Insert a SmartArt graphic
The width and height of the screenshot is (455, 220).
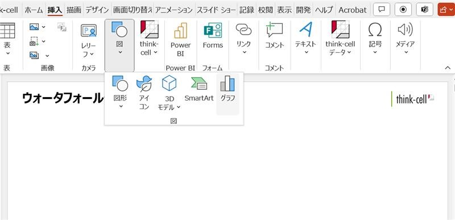[x=199, y=89]
